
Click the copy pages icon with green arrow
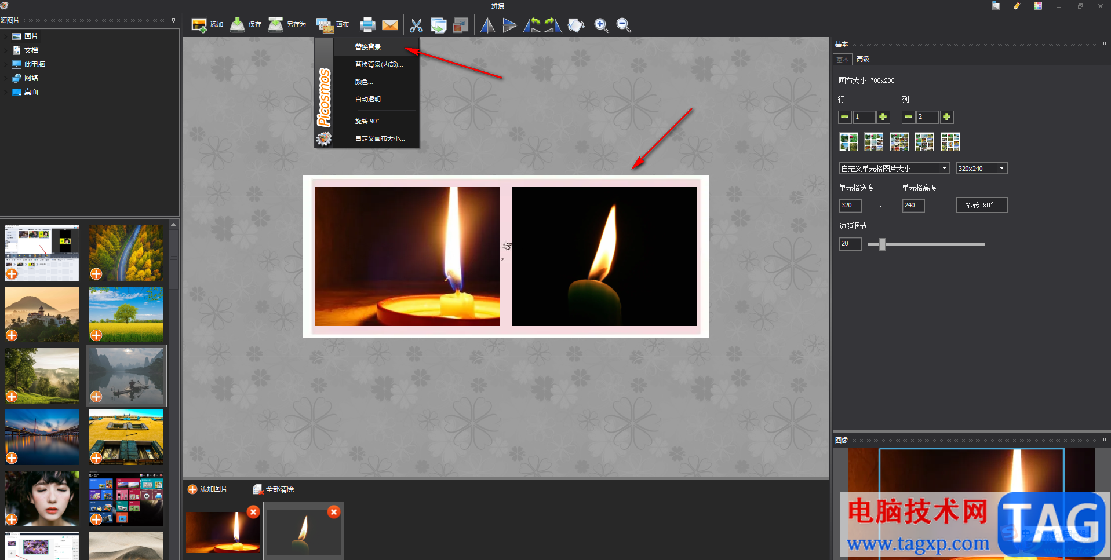(438, 25)
